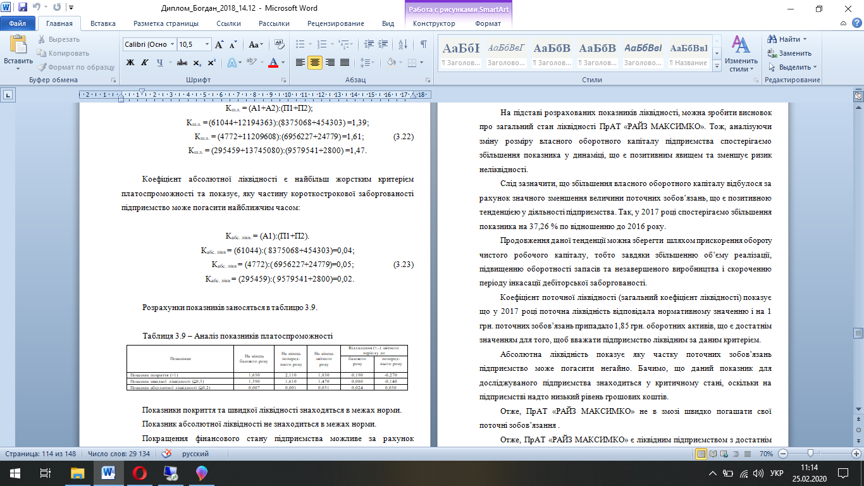Viewport: 864px width, 486px height.
Task: Justify the text alignment
Action: tap(344, 63)
